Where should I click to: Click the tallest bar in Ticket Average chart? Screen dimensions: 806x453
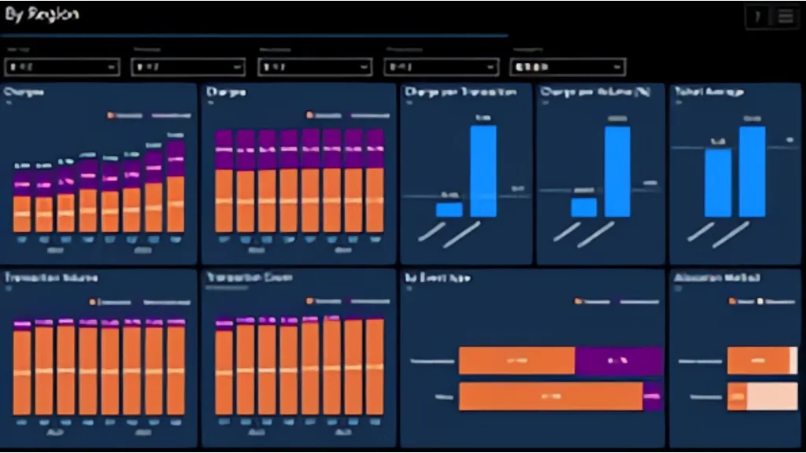click(x=752, y=171)
